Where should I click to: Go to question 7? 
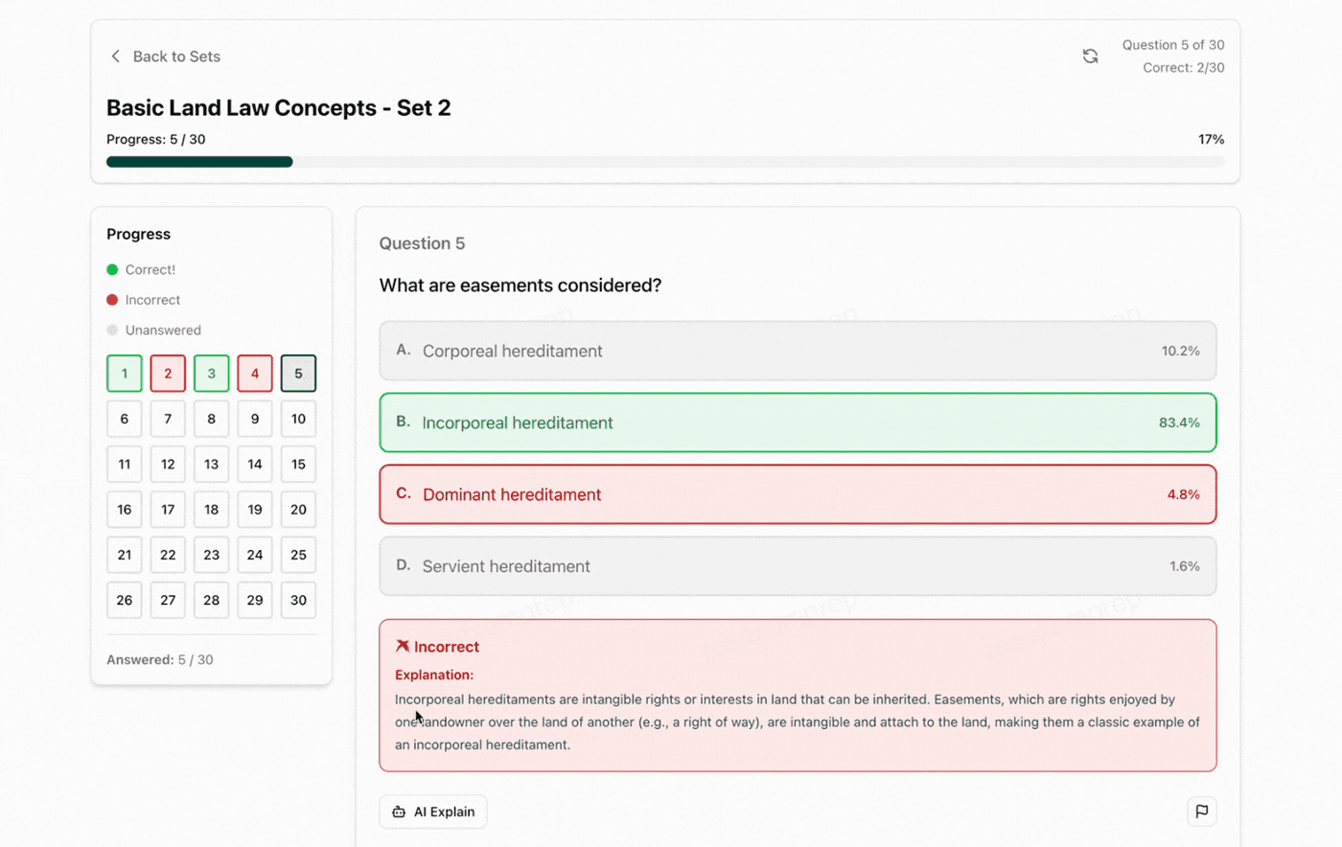168,419
